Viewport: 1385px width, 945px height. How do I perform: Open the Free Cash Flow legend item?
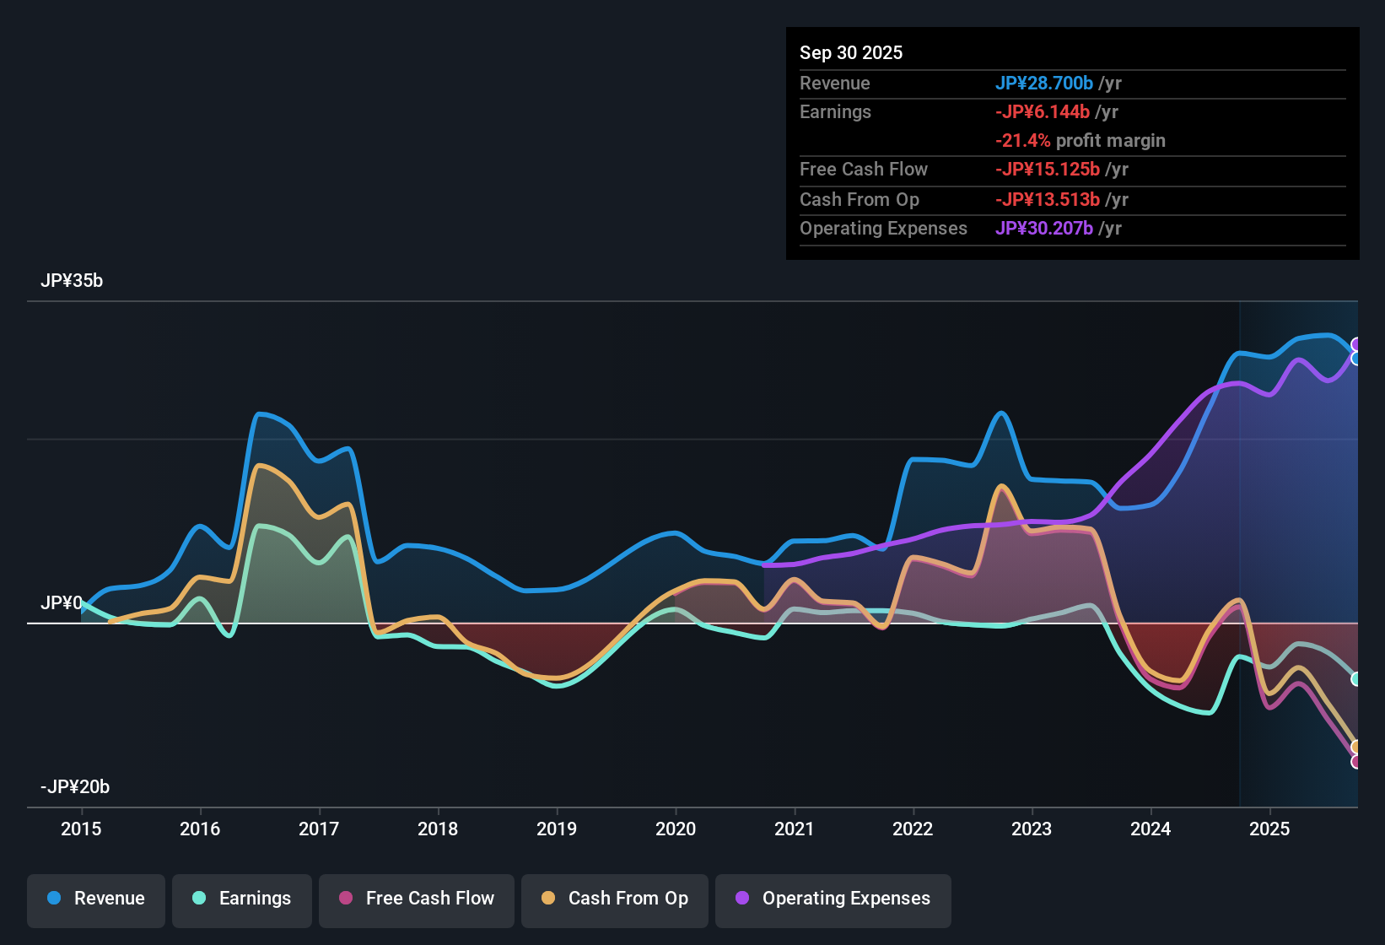416,899
